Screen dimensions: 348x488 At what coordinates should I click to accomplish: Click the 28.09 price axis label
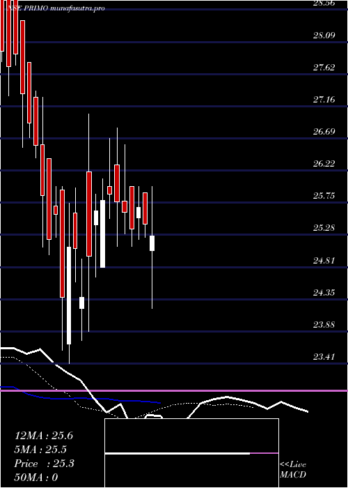[324, 35]
